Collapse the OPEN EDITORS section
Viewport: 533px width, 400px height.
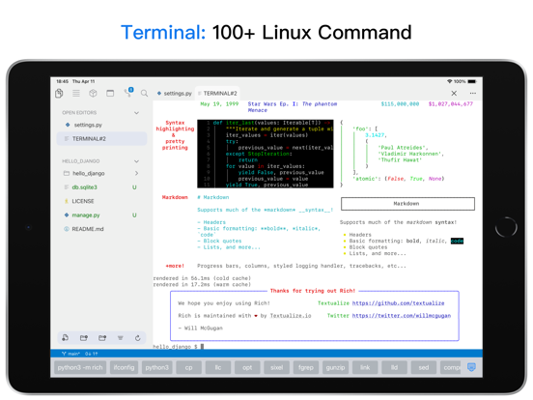tap(136, 113)
